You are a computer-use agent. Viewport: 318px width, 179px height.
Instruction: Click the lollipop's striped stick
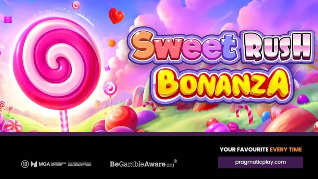click(64, 121)
